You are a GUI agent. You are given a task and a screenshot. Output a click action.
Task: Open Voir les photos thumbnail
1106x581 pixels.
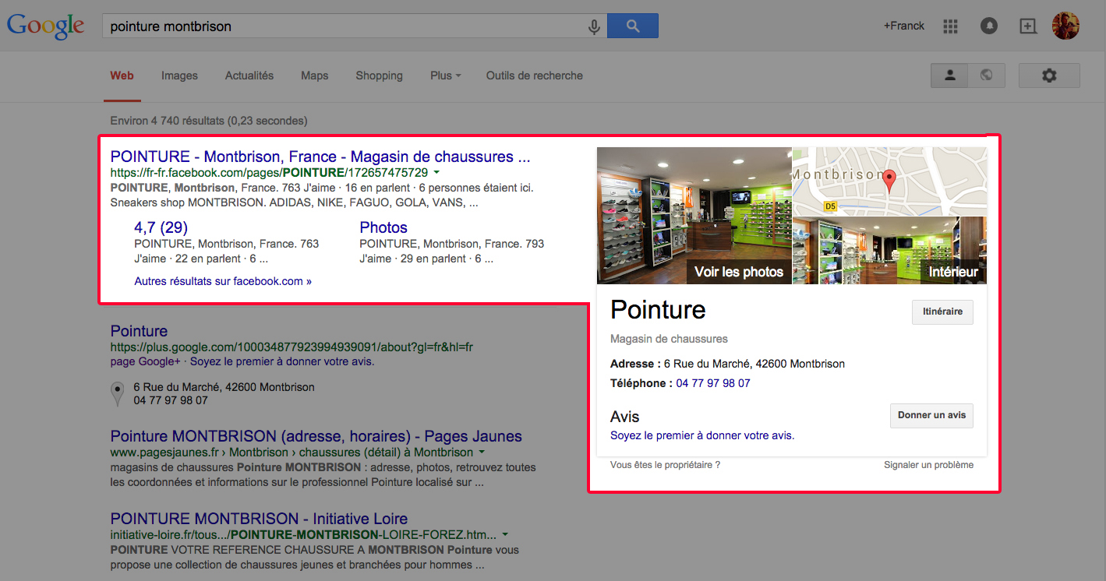pos(694,216)
